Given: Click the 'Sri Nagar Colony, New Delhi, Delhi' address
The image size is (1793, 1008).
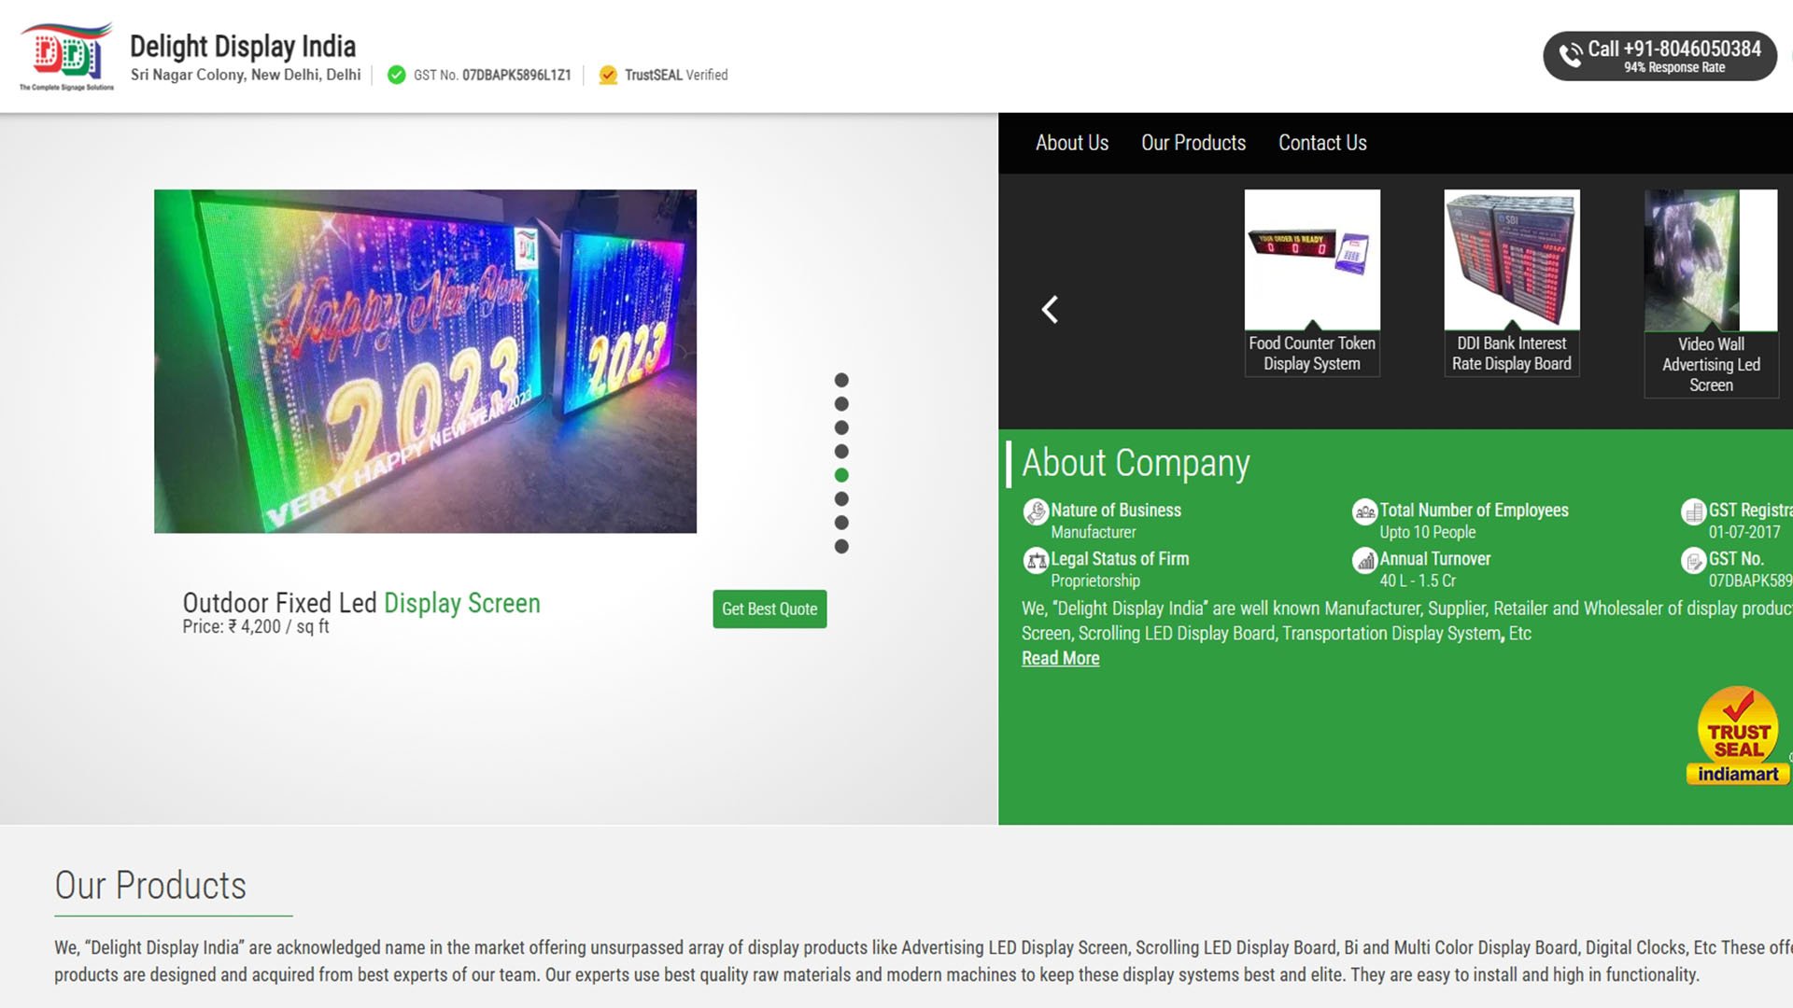Looking at the screenshot, I should point(246,75).
